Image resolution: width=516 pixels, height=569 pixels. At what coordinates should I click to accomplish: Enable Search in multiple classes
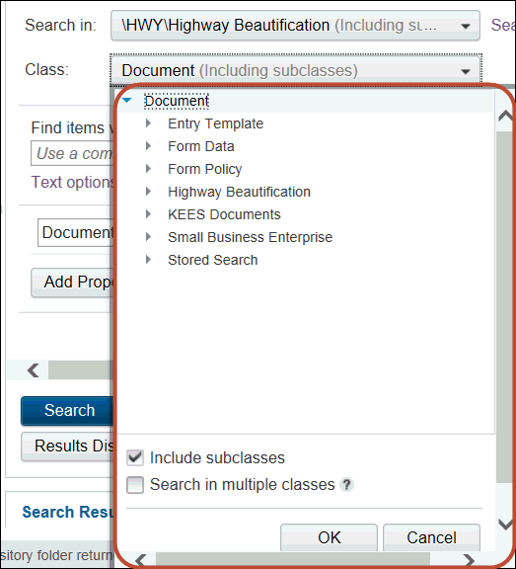pyautogui.click(x=135, y=485)
